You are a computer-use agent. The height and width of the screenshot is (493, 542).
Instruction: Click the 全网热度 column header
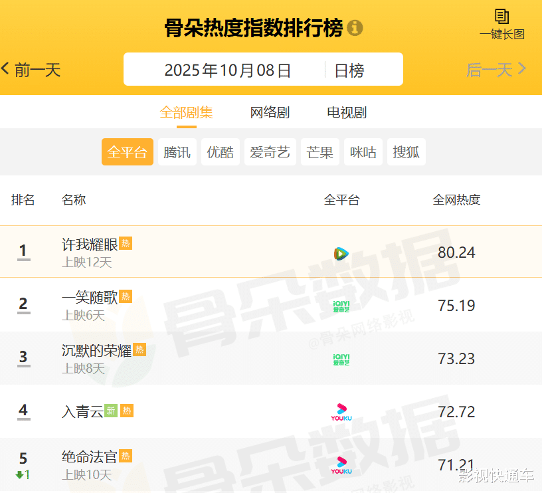point(456,200)
